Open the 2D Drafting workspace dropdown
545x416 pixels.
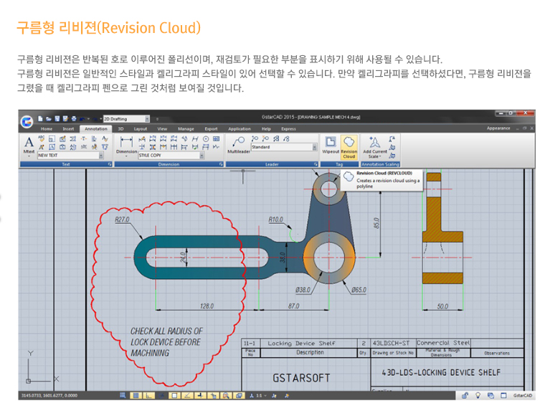click(x=147, y=119)
